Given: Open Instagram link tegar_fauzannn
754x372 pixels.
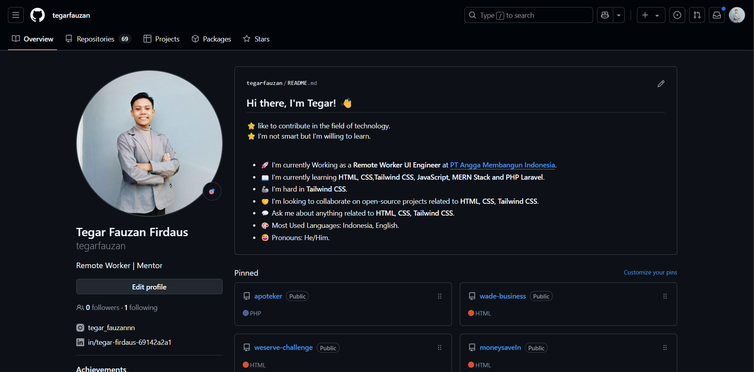Looking at the screenshot, I should point(111,328).
